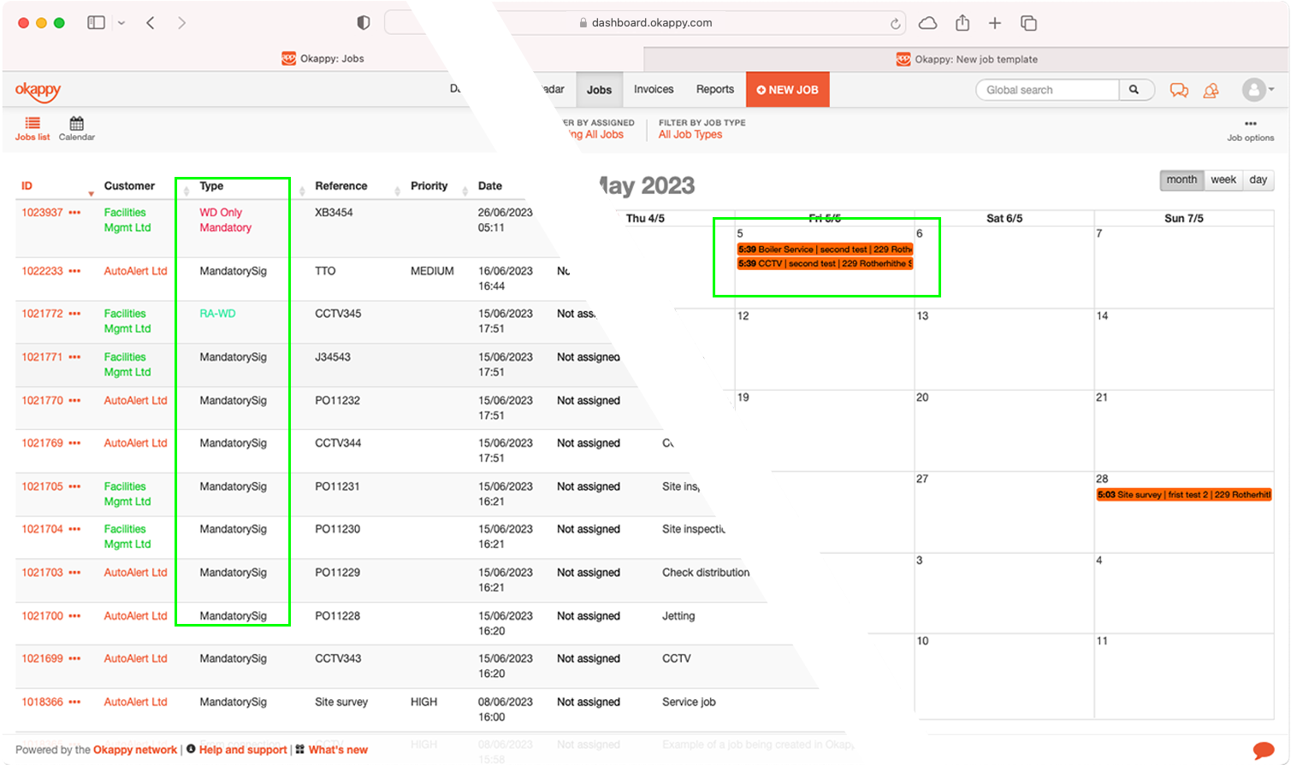Click the Okappy logo
Screen dimensions: 1291x765
click(x=38, y=91)
